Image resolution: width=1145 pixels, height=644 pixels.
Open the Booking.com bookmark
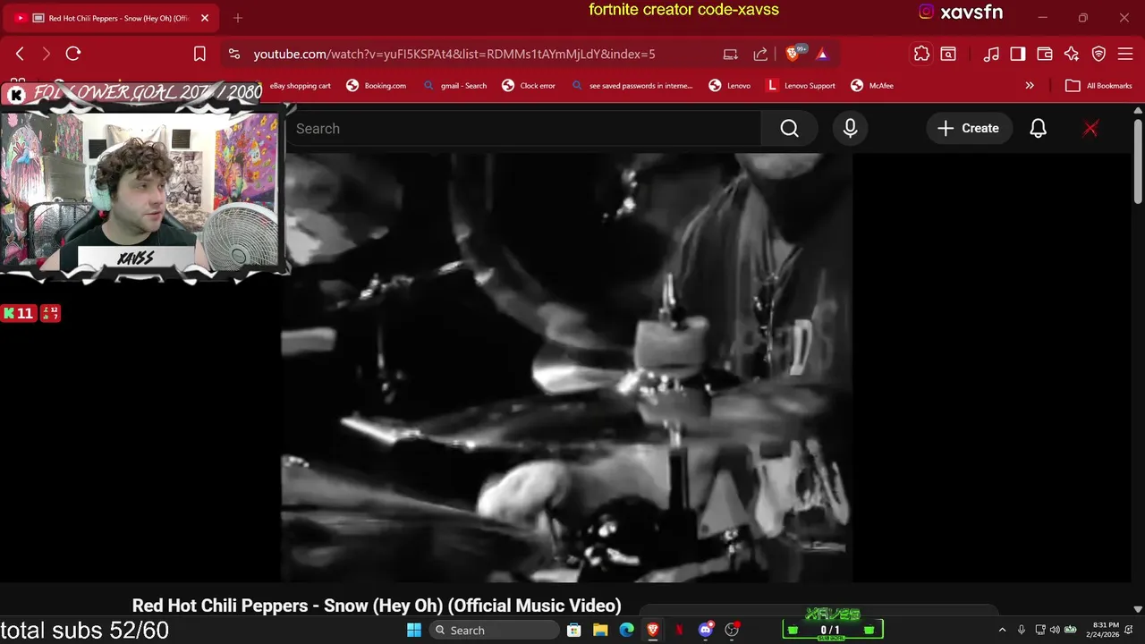tap(376, 86)
